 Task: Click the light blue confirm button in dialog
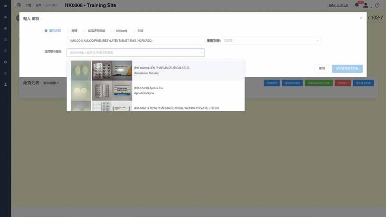click(x=347, y=69)
